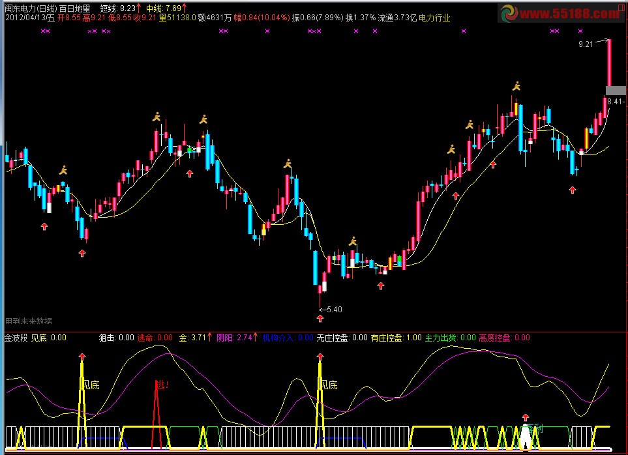The image size is (628, 455).
Task: Click the opening price 开8.55
Action: tap(69, 18)
